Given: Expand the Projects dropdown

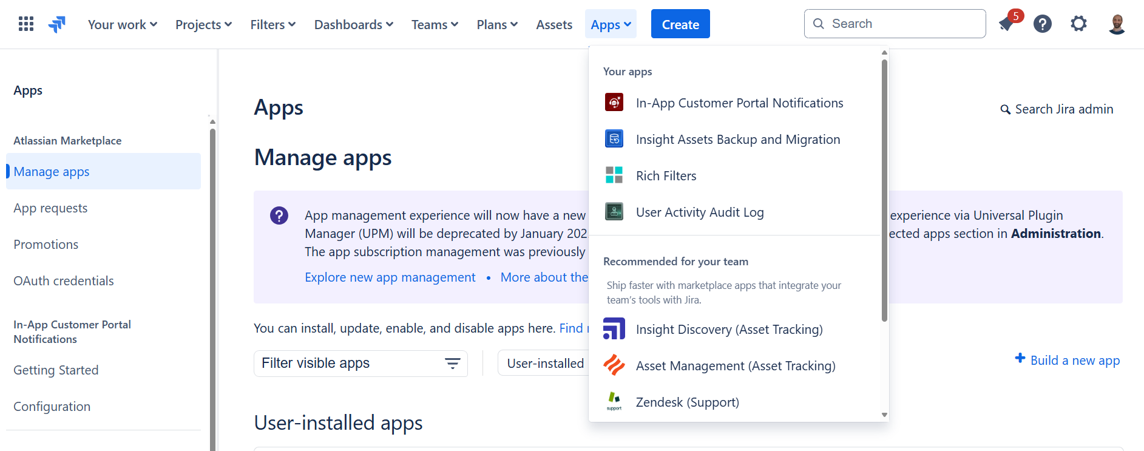Looking at the screenshot, I should 204,24.
